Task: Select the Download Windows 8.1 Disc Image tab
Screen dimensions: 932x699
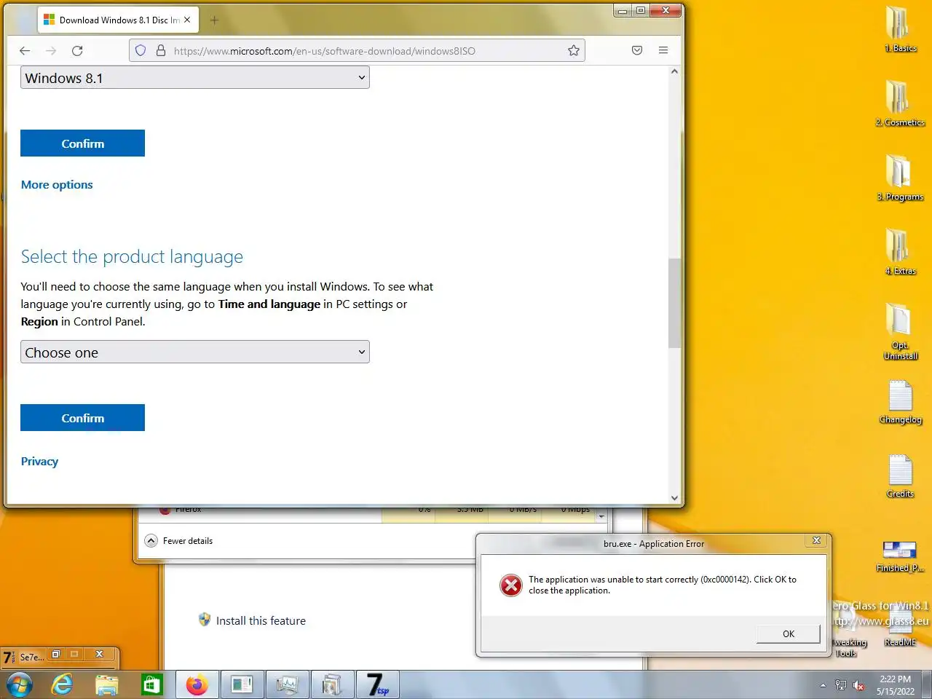Action: point(118,20)
